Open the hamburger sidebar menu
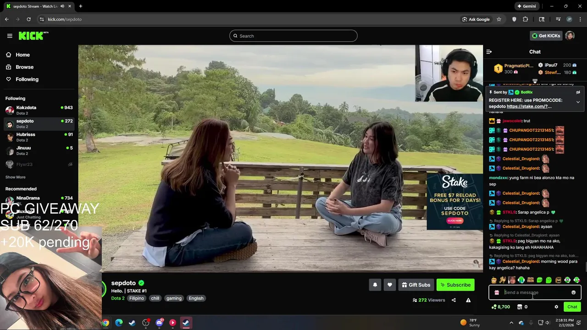Image resolution: width=587 pixels, height=330 pixels. [10, 36]
